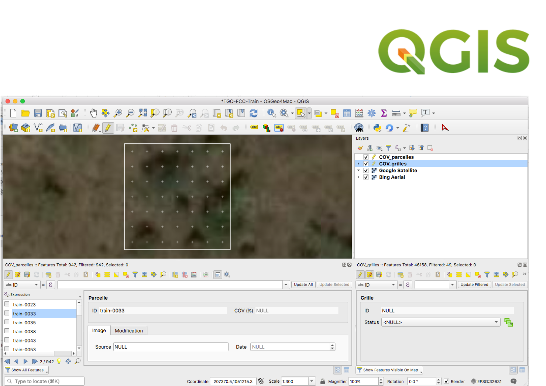Image resolution: width=546 pixels, height=386 pixels.
Task: Check the train-0038 feature checkbox
Action: [x=7, y=331]
